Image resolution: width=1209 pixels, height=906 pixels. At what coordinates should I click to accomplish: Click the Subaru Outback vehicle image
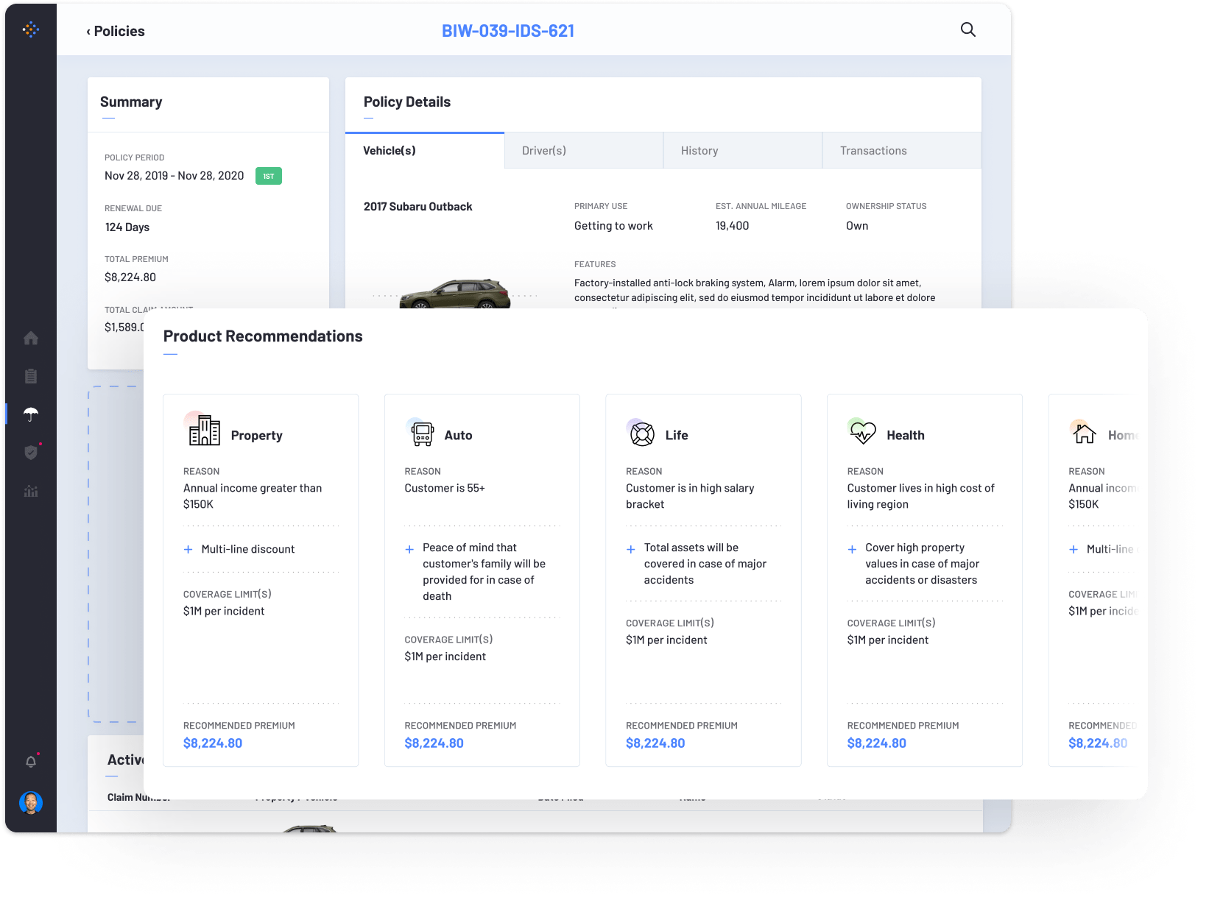click(x=455, y=294)
